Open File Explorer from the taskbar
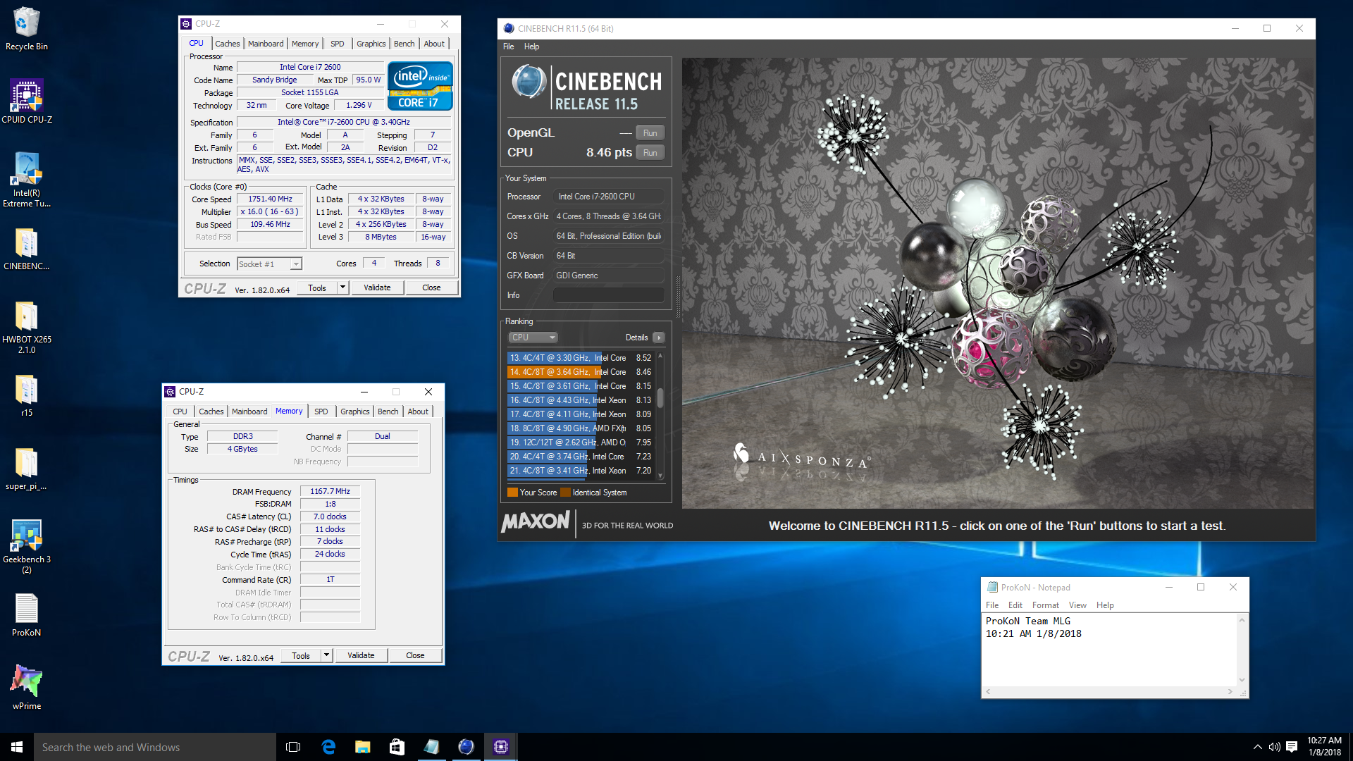 (x=363, y=747)
